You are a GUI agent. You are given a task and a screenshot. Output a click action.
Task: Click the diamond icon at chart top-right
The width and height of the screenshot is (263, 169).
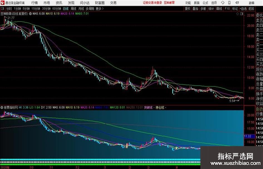click(x=237, y=14)
